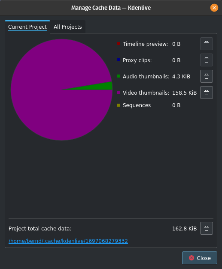Image resolution: width=222 pixels, height=269 pixels.
Task: Switch to the All Projects tab
Action: pyautogui.click(x=68, y=27)
